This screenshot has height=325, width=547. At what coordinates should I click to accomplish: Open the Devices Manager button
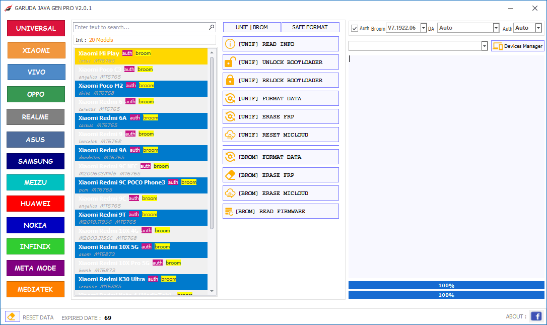point(518,46)
